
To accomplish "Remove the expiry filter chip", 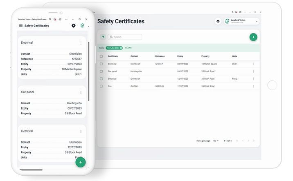I will coord(121,48).
